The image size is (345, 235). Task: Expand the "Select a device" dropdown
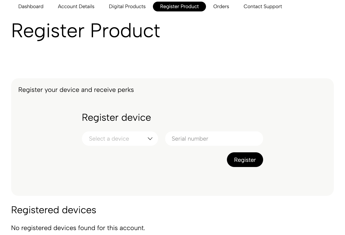[x=120, y=139]
